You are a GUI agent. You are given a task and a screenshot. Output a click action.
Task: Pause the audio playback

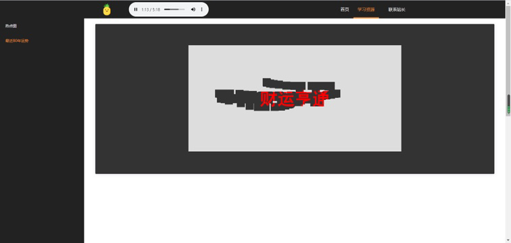click(x=136, y=9)
